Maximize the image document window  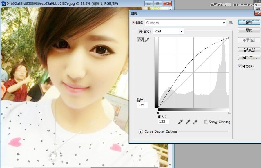(158, 3)
